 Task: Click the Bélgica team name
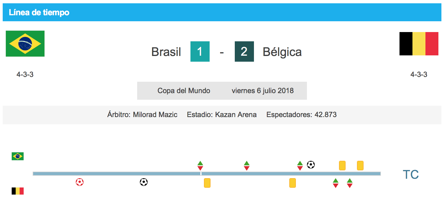[282, 52]
